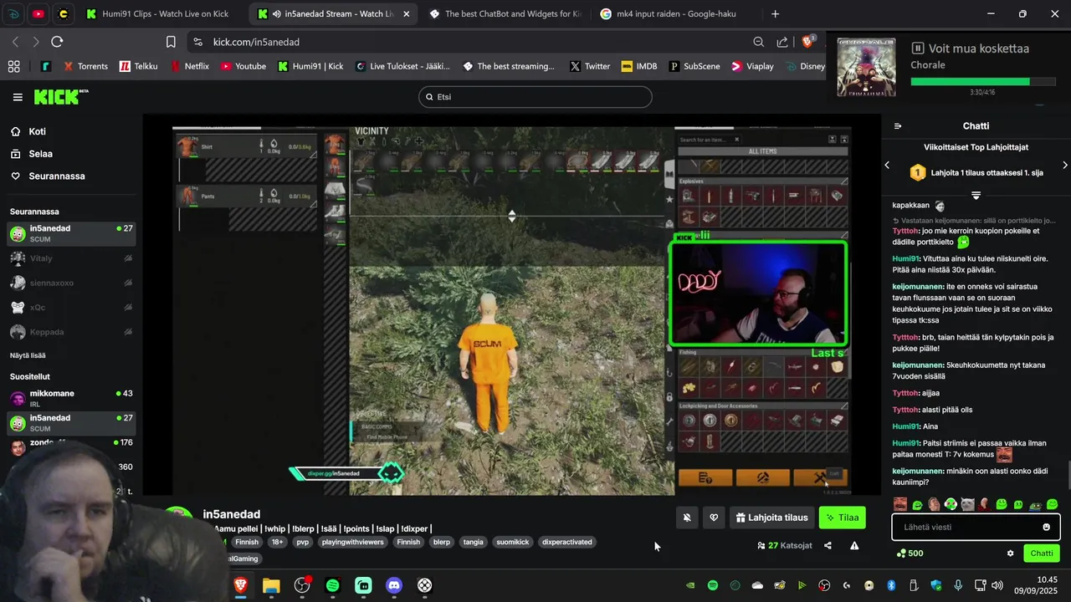Viewport: 1071px width, 602px height.
Task: Send the message with the green Chatti button
Action: pyautogui.click(x=1042, y=554)
